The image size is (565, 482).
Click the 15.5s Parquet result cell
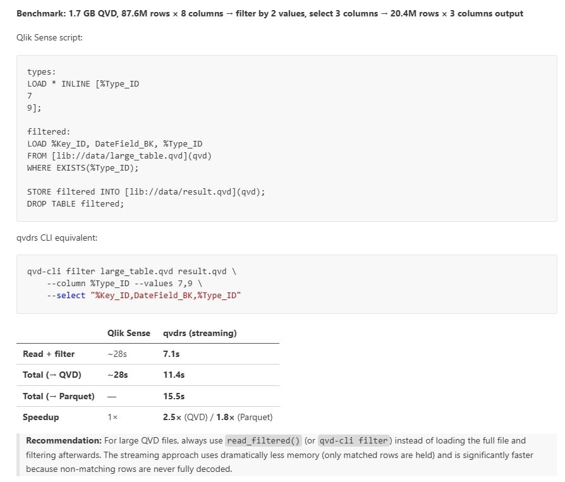(x=174, y=396)
